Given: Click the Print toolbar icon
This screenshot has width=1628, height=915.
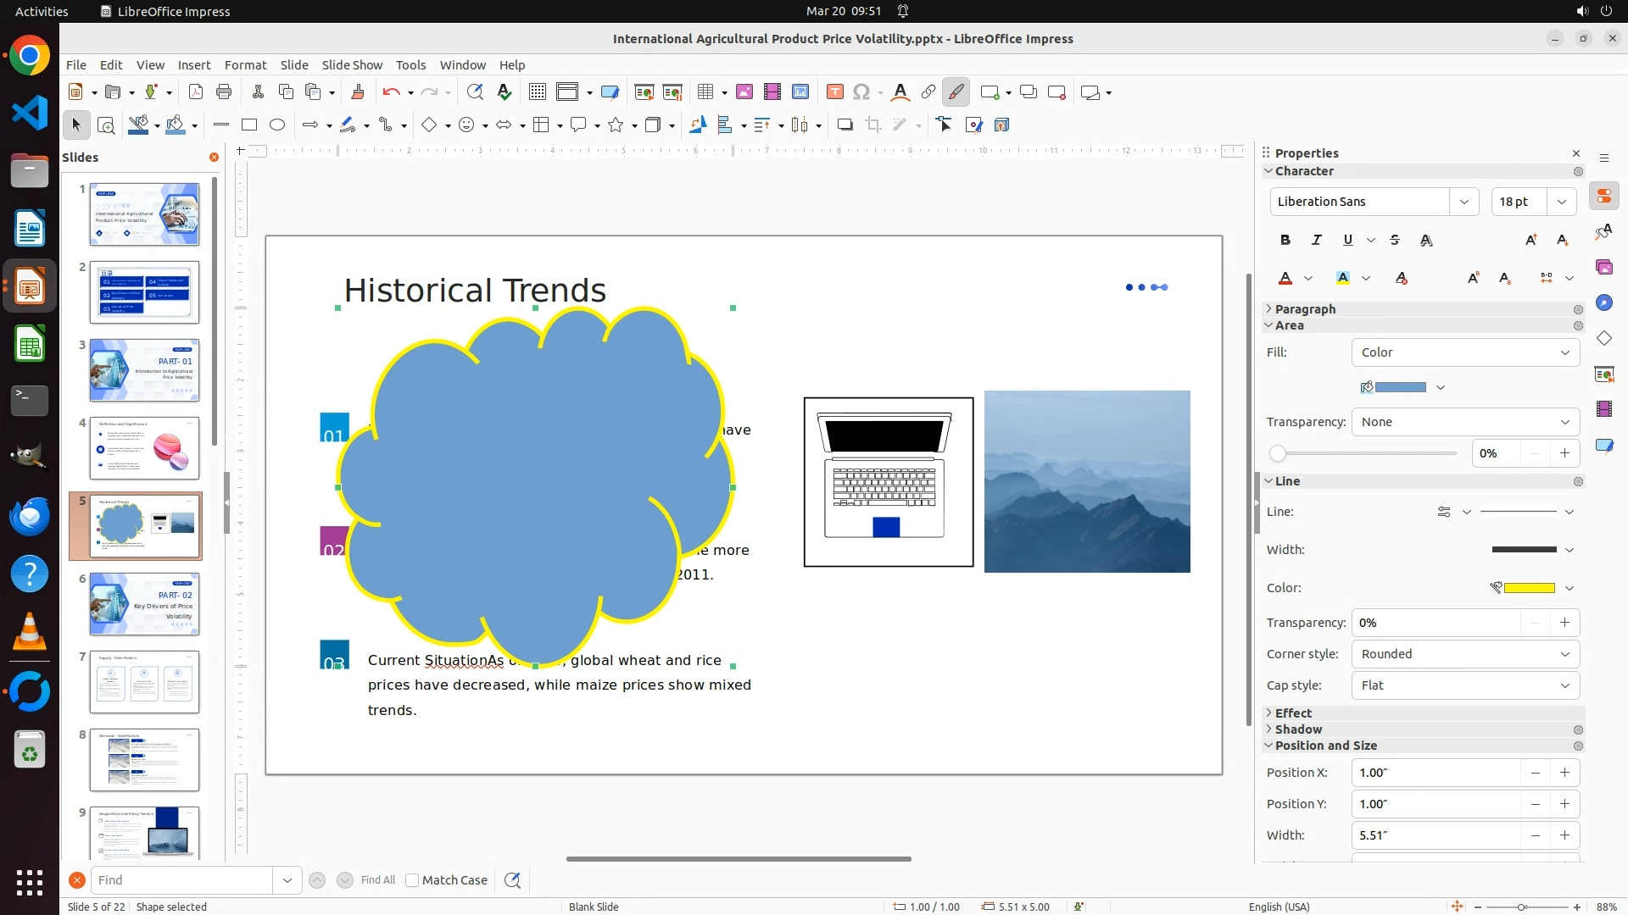Looking at the screenshot, I should [x=224, y=92].
